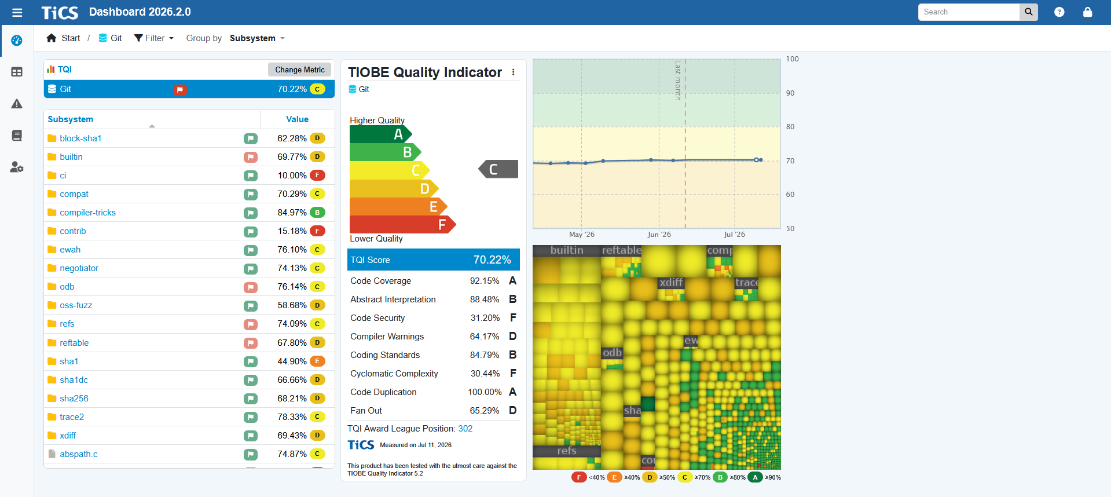Click the ewah subsystem link
The height and width of the screenshot is (497, 1111).
[x=70, y=250]
